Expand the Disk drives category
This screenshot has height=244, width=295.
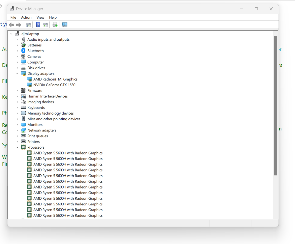pos(17,68)
